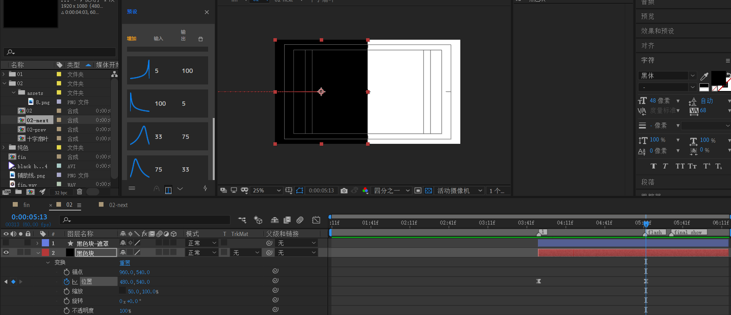Apply superscript text style
The height and width of the screenshot is (315, 731).
click(707, 166)
